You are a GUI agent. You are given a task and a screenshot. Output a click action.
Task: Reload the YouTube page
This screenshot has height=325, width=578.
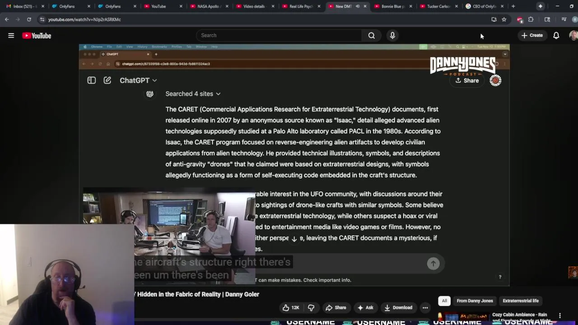tap(29, 19)
